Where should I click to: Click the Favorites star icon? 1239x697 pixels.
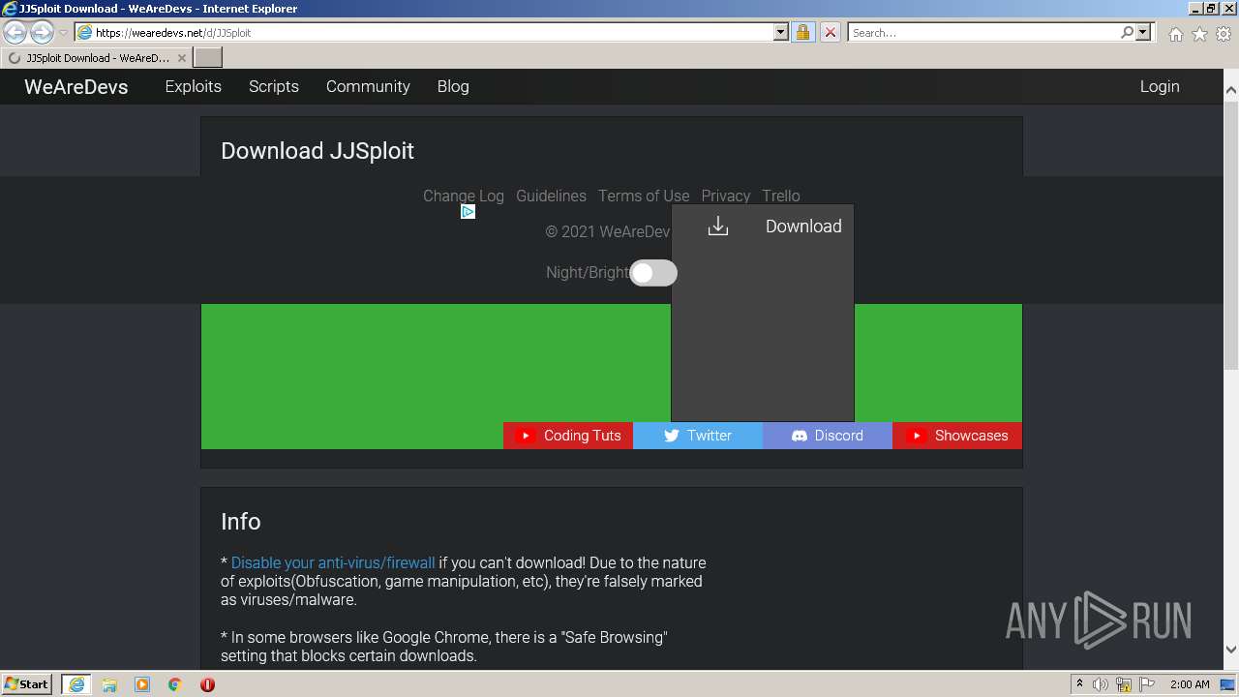1199,34
